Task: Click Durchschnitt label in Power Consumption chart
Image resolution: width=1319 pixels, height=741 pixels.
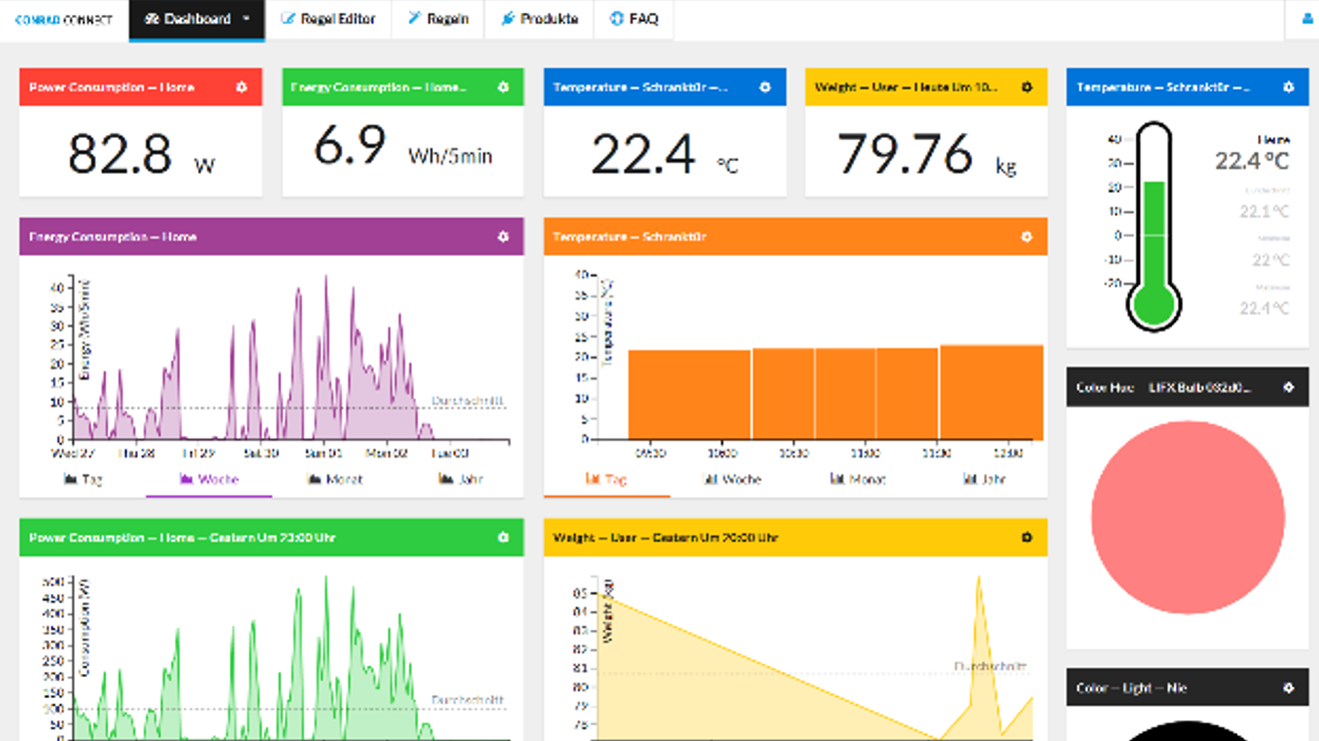Action: (x=469, y=701)
